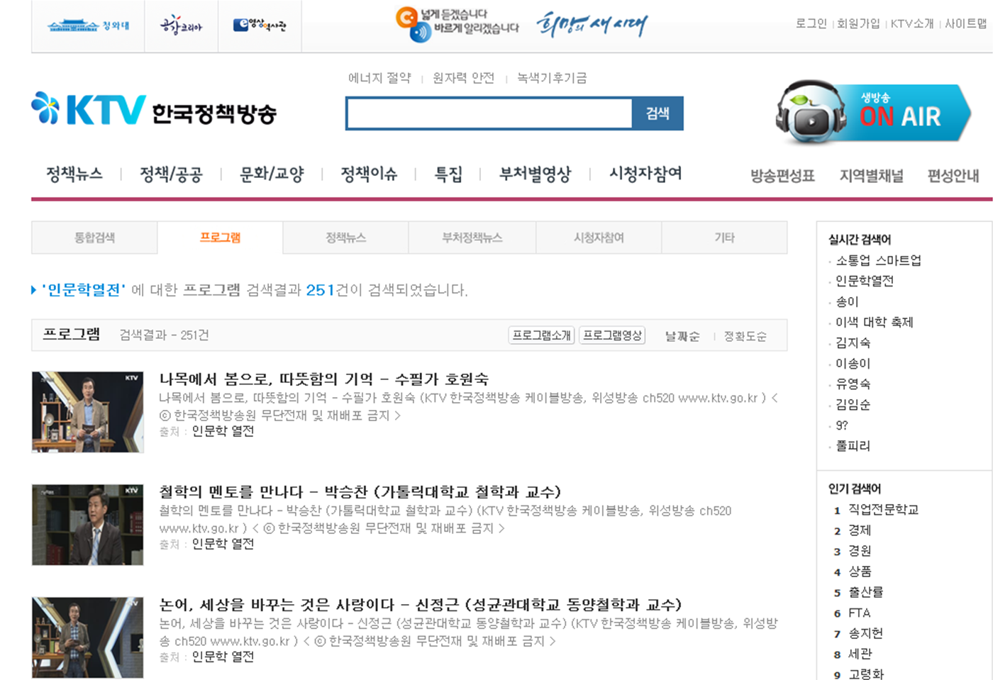Filter by 프로그램영상 button
Viewport: 993px width, 680px height.
click(612, 335)
